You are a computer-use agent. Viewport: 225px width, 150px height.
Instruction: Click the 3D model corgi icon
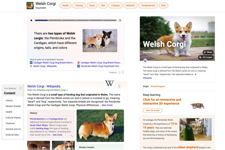198,106
